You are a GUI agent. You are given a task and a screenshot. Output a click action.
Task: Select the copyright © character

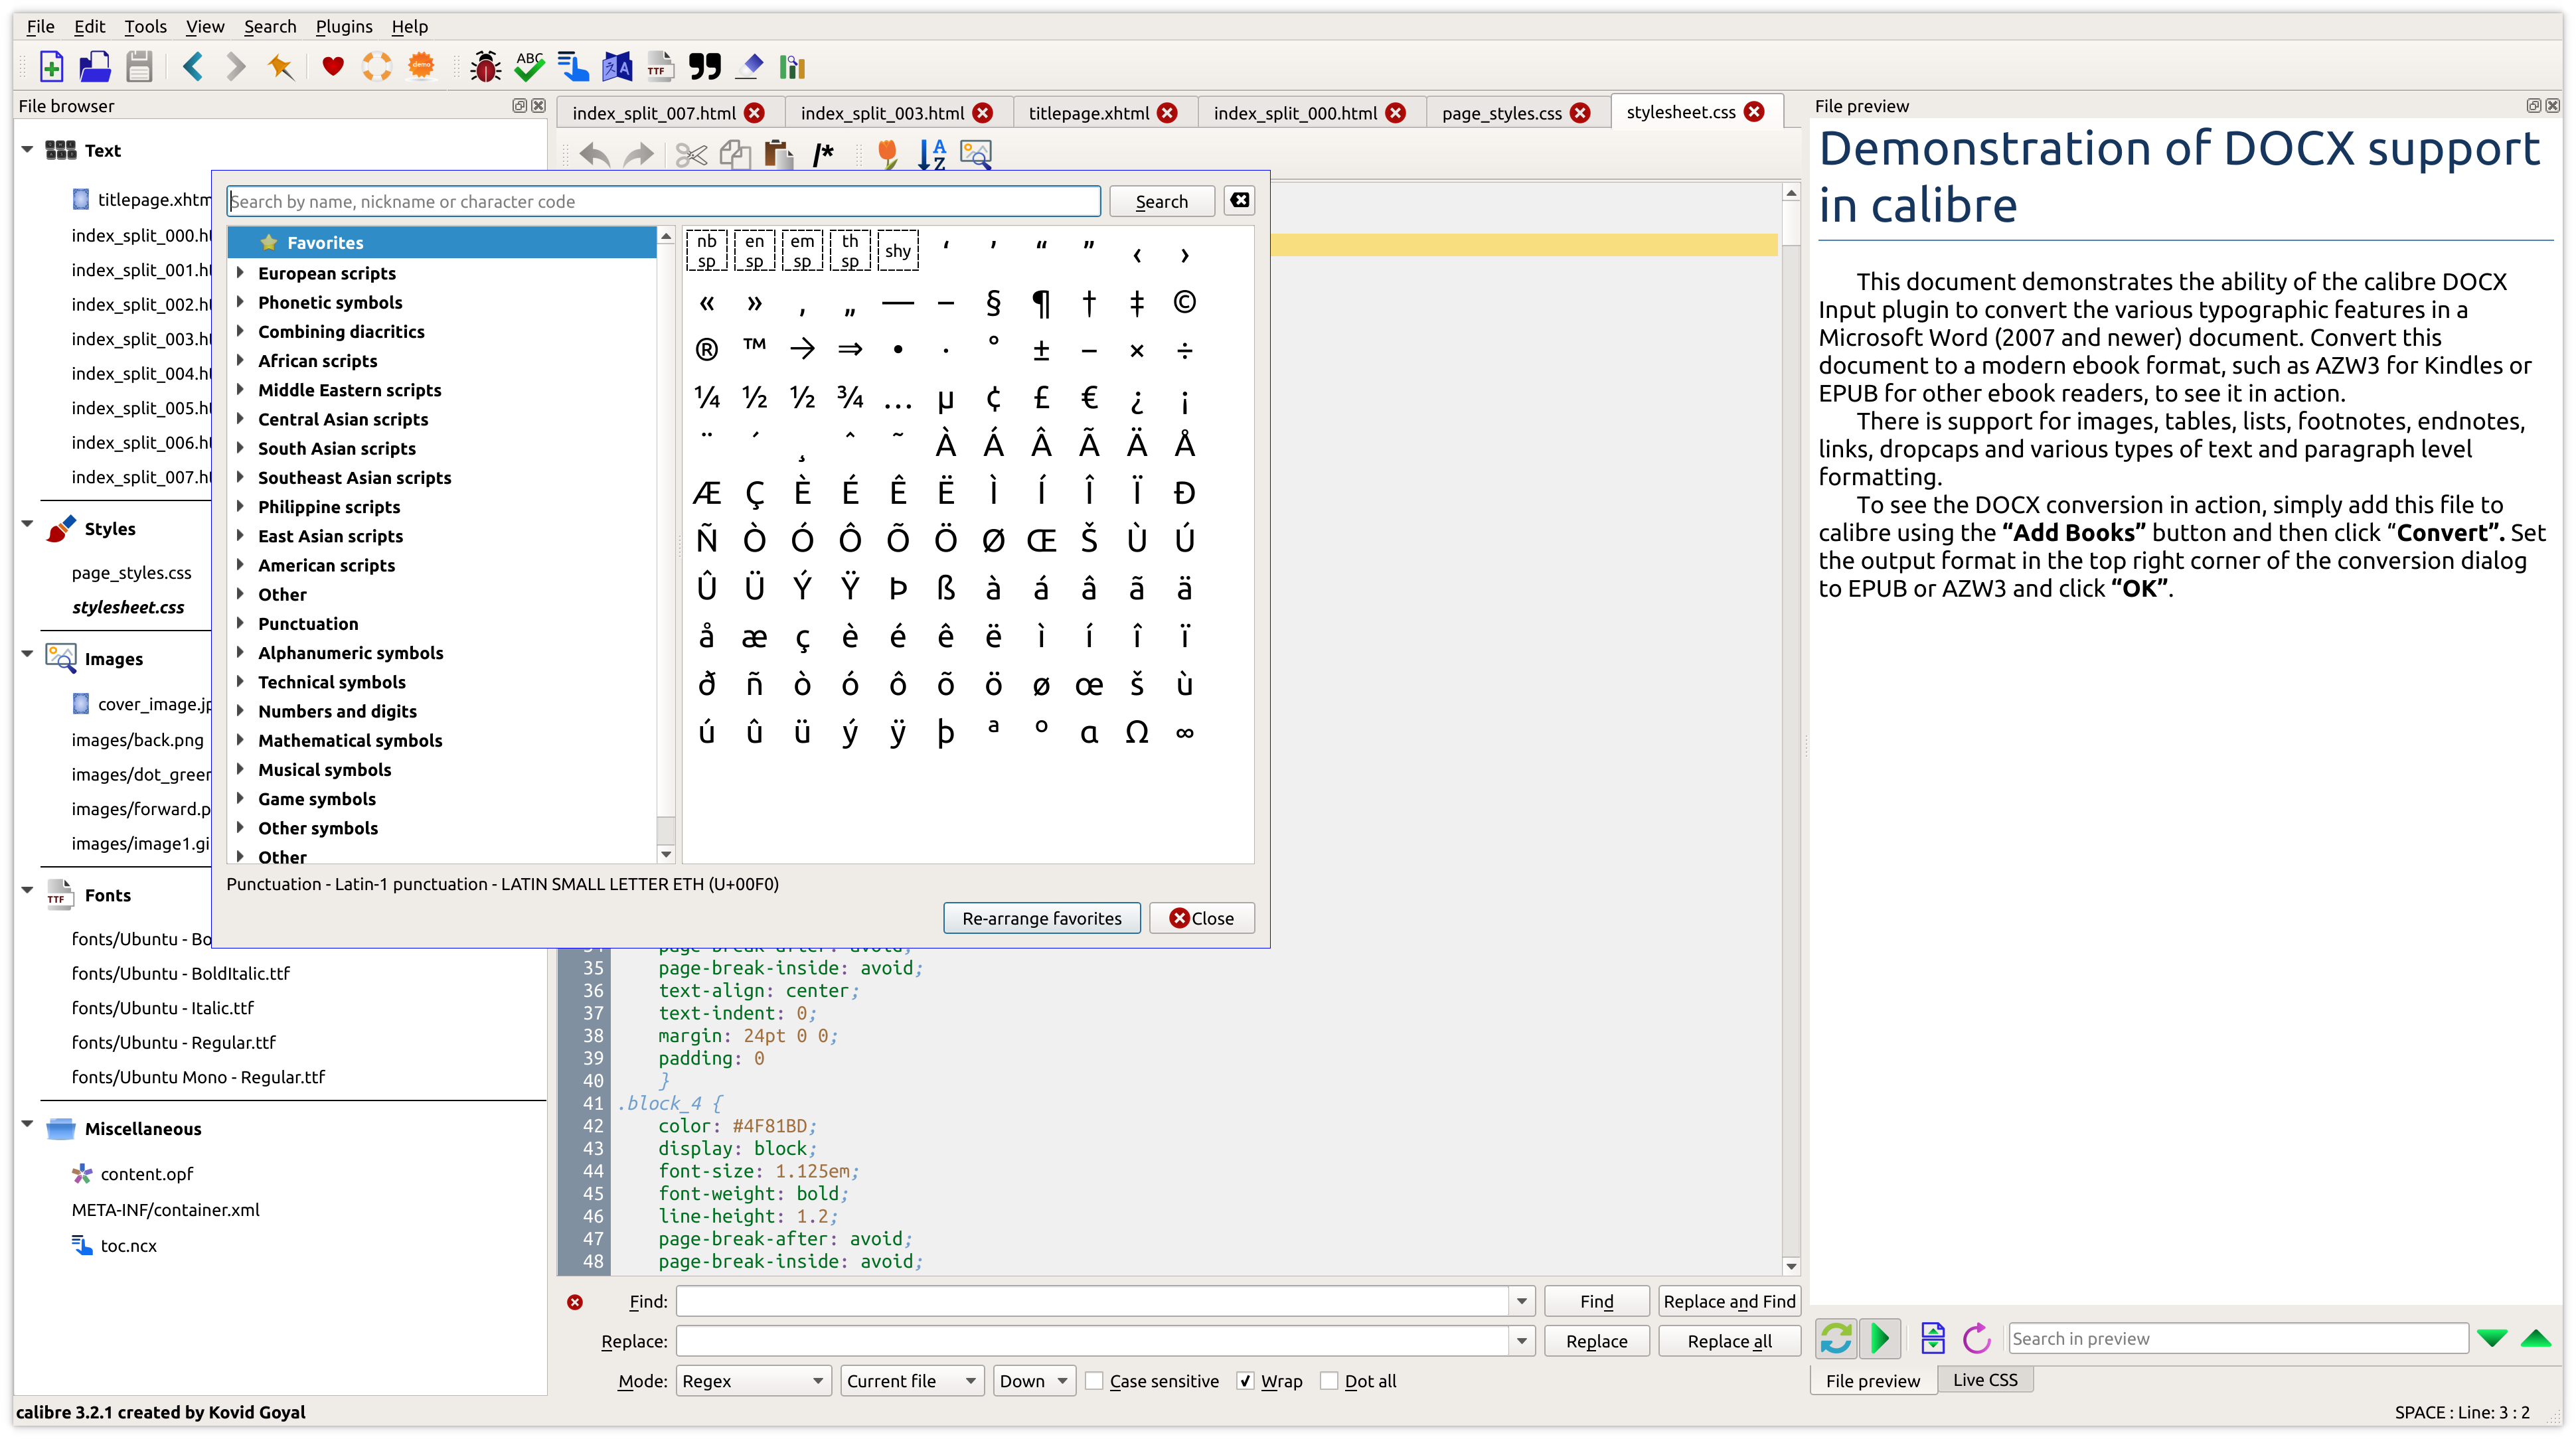pos(1185,303)
